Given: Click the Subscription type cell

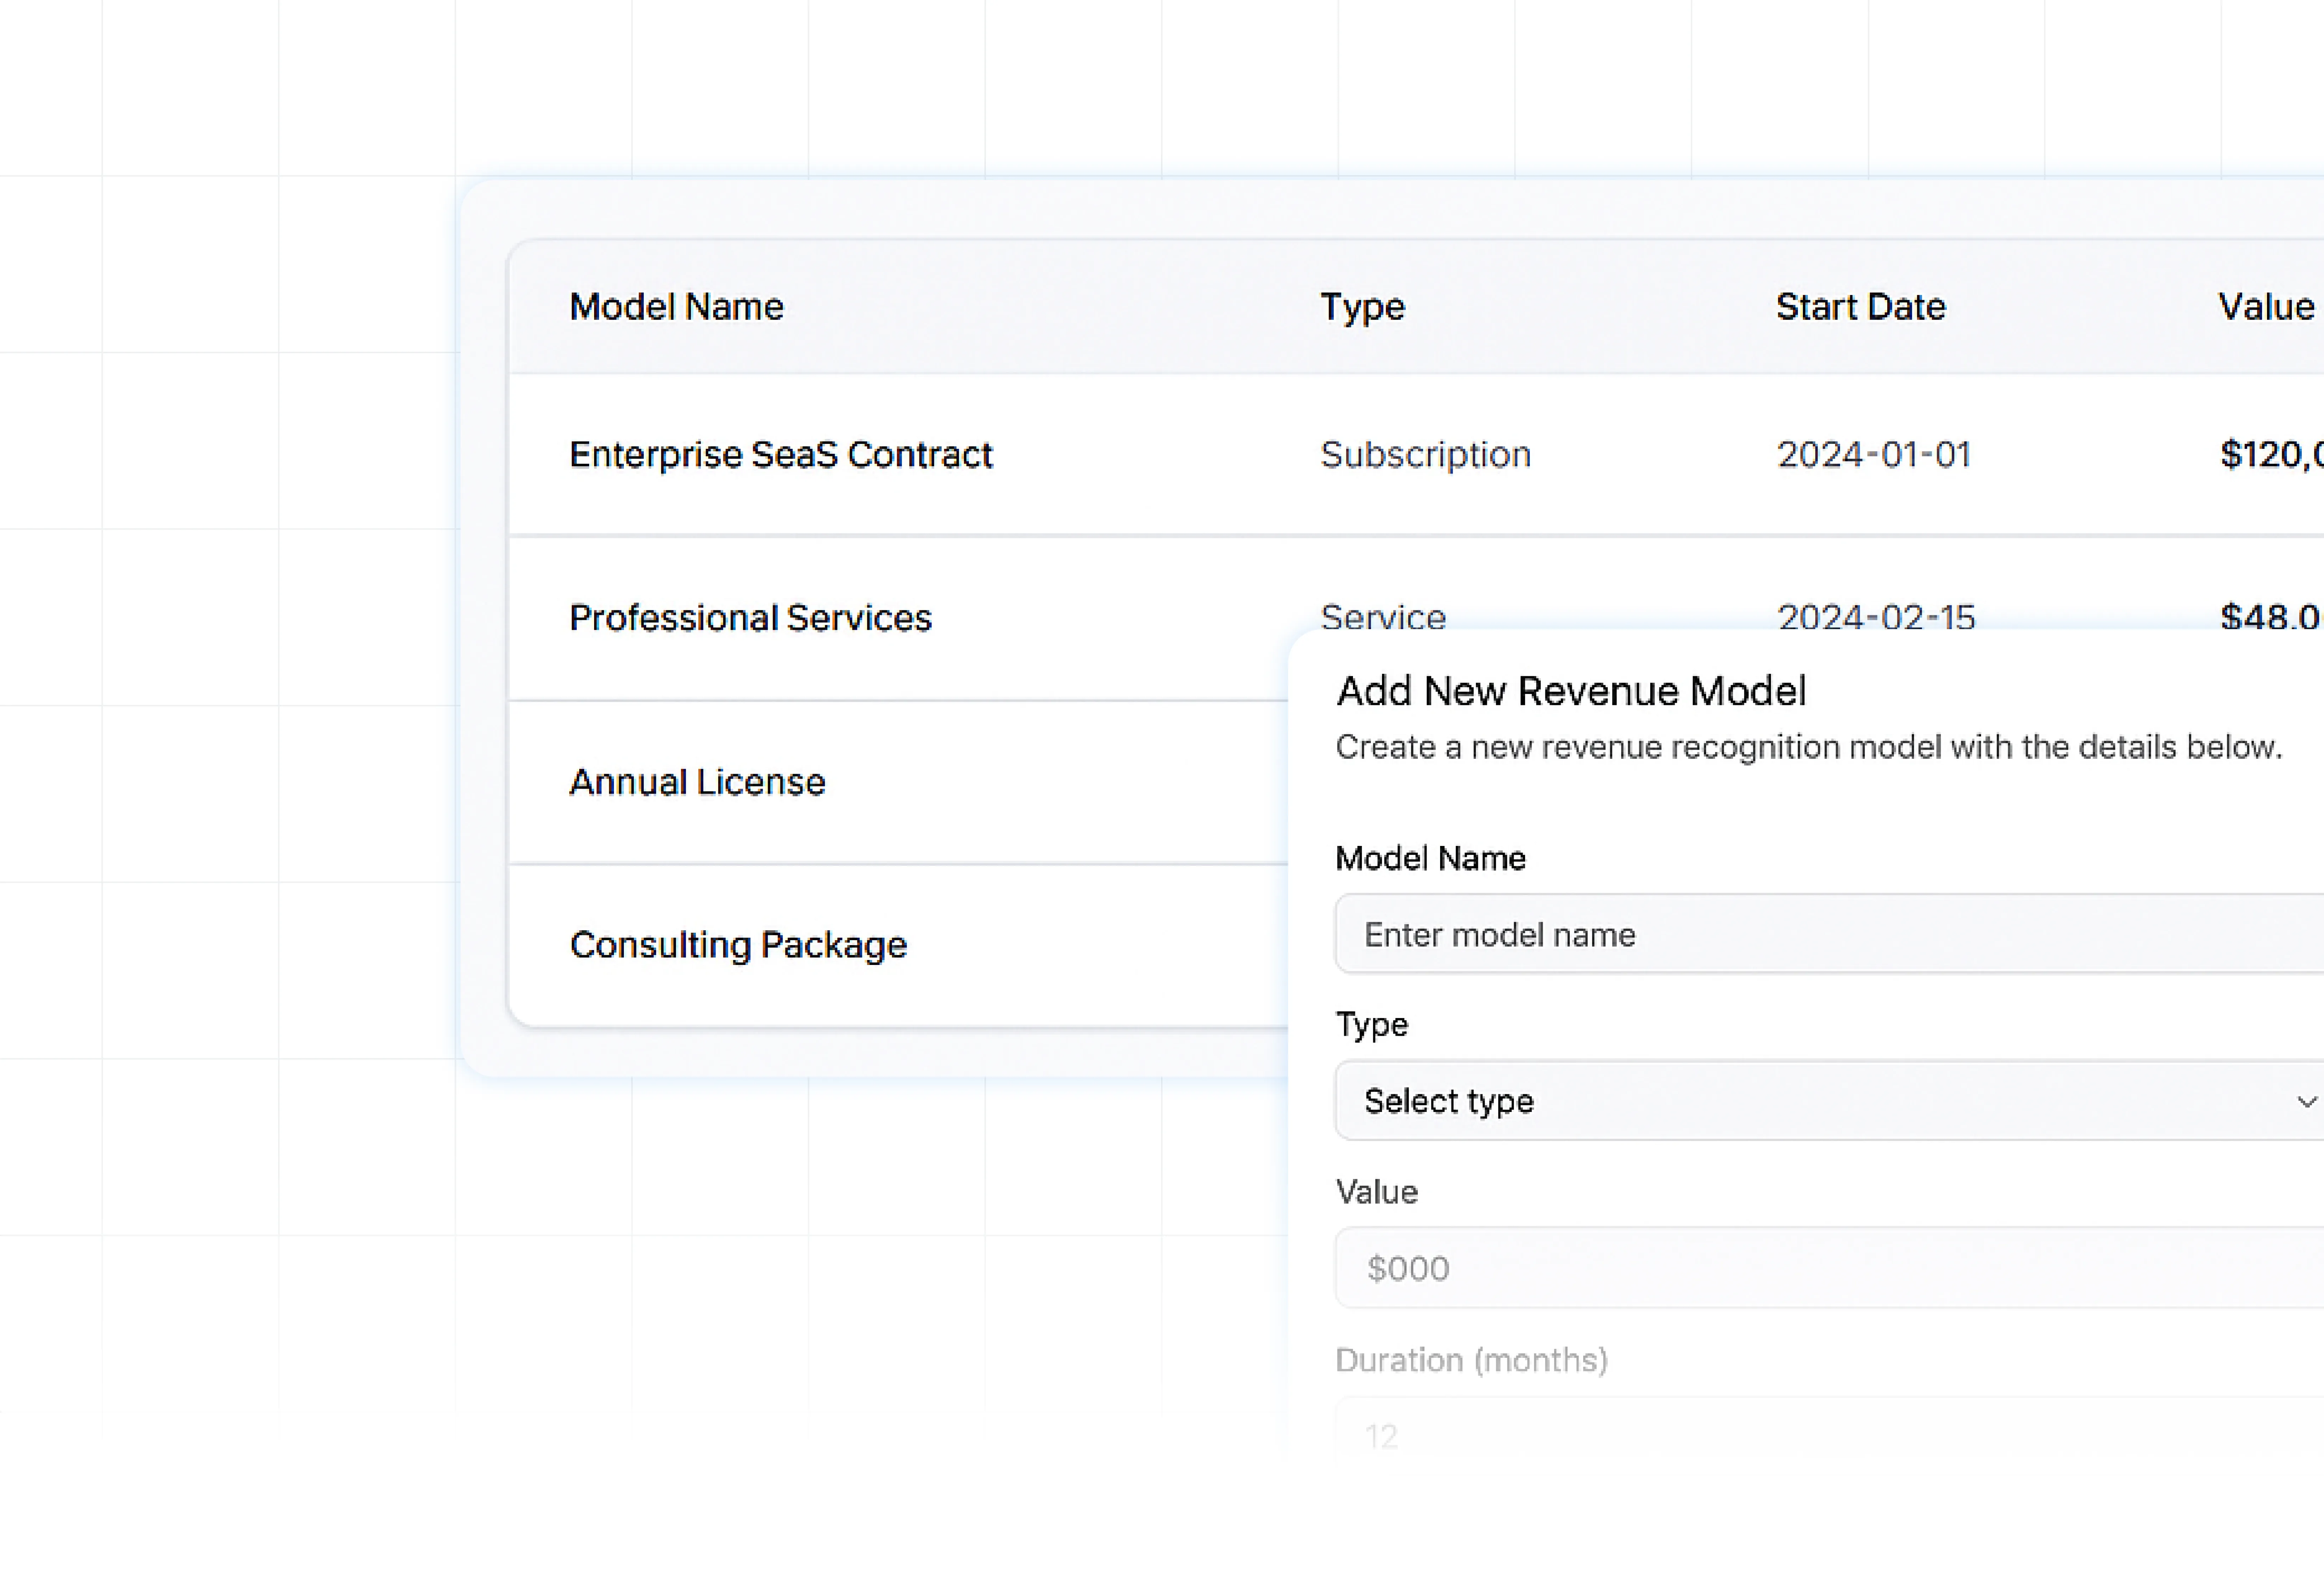Looking at the screenshot, I should [x=1425, y=455].
